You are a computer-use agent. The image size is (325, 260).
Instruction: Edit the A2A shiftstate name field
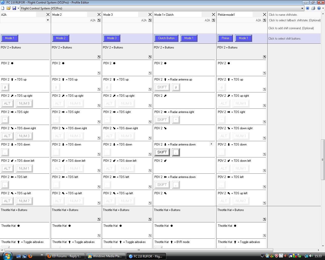tap(18, 14)
